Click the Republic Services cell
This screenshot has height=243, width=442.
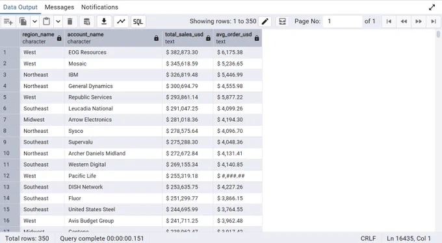(x=114, y=97)
